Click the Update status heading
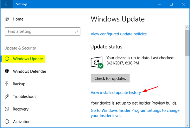Screen dimensions: 190x128 pos(106,47)
